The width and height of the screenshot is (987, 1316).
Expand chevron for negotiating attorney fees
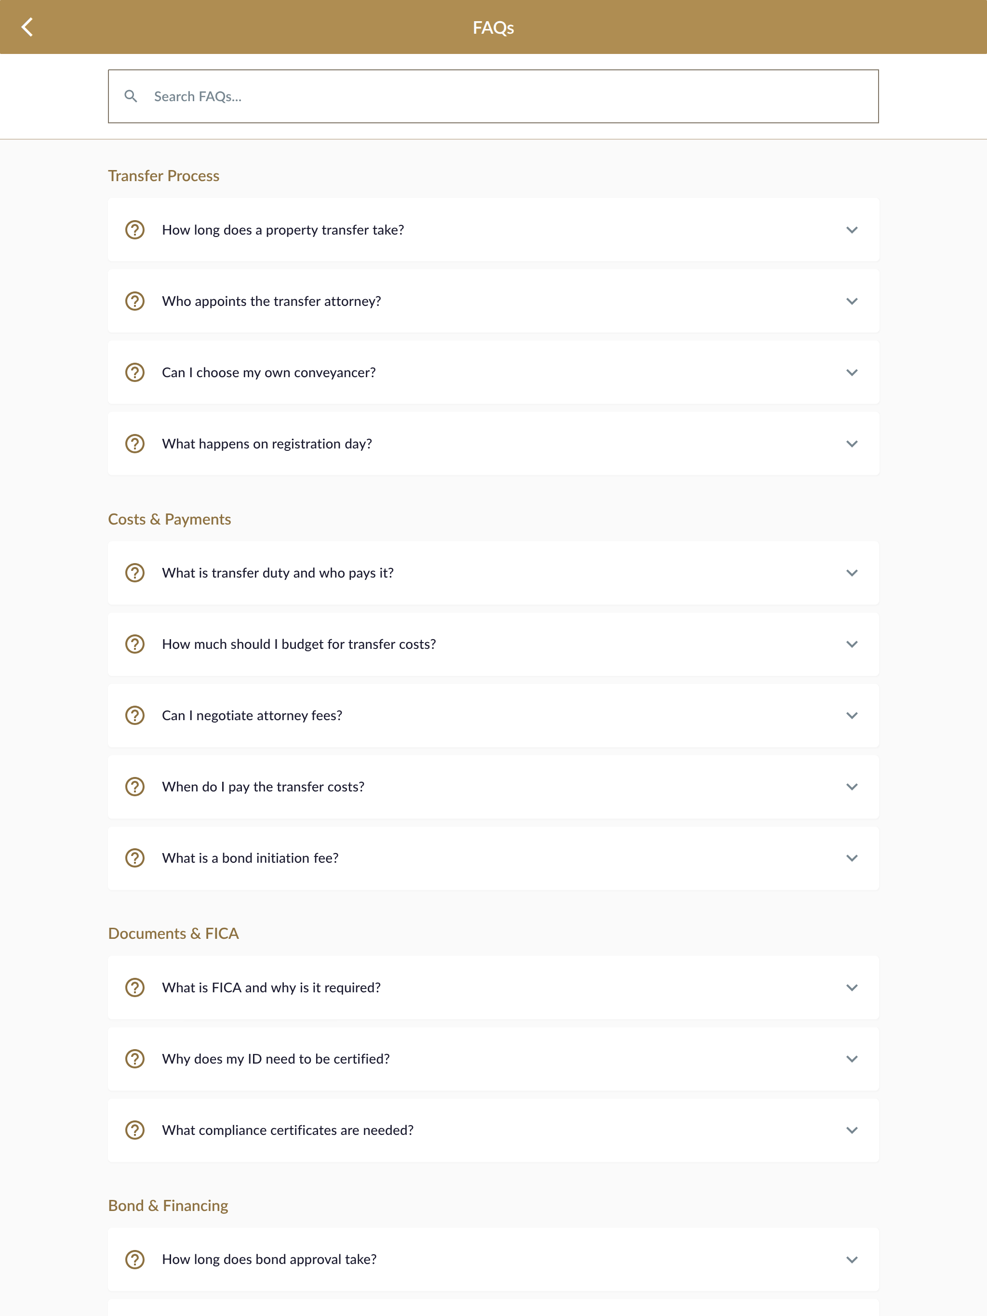pyautogui.click(x=852, y=716)
